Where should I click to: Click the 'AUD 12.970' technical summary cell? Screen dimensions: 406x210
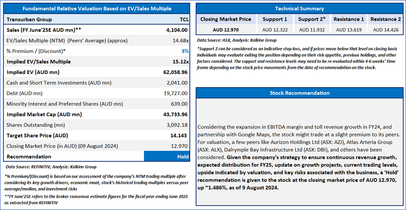[x=226, y=30]
